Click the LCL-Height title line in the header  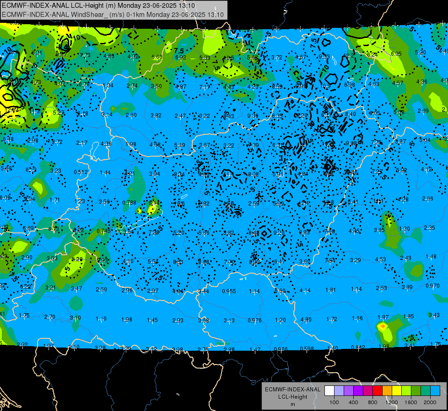pos(98,5)
